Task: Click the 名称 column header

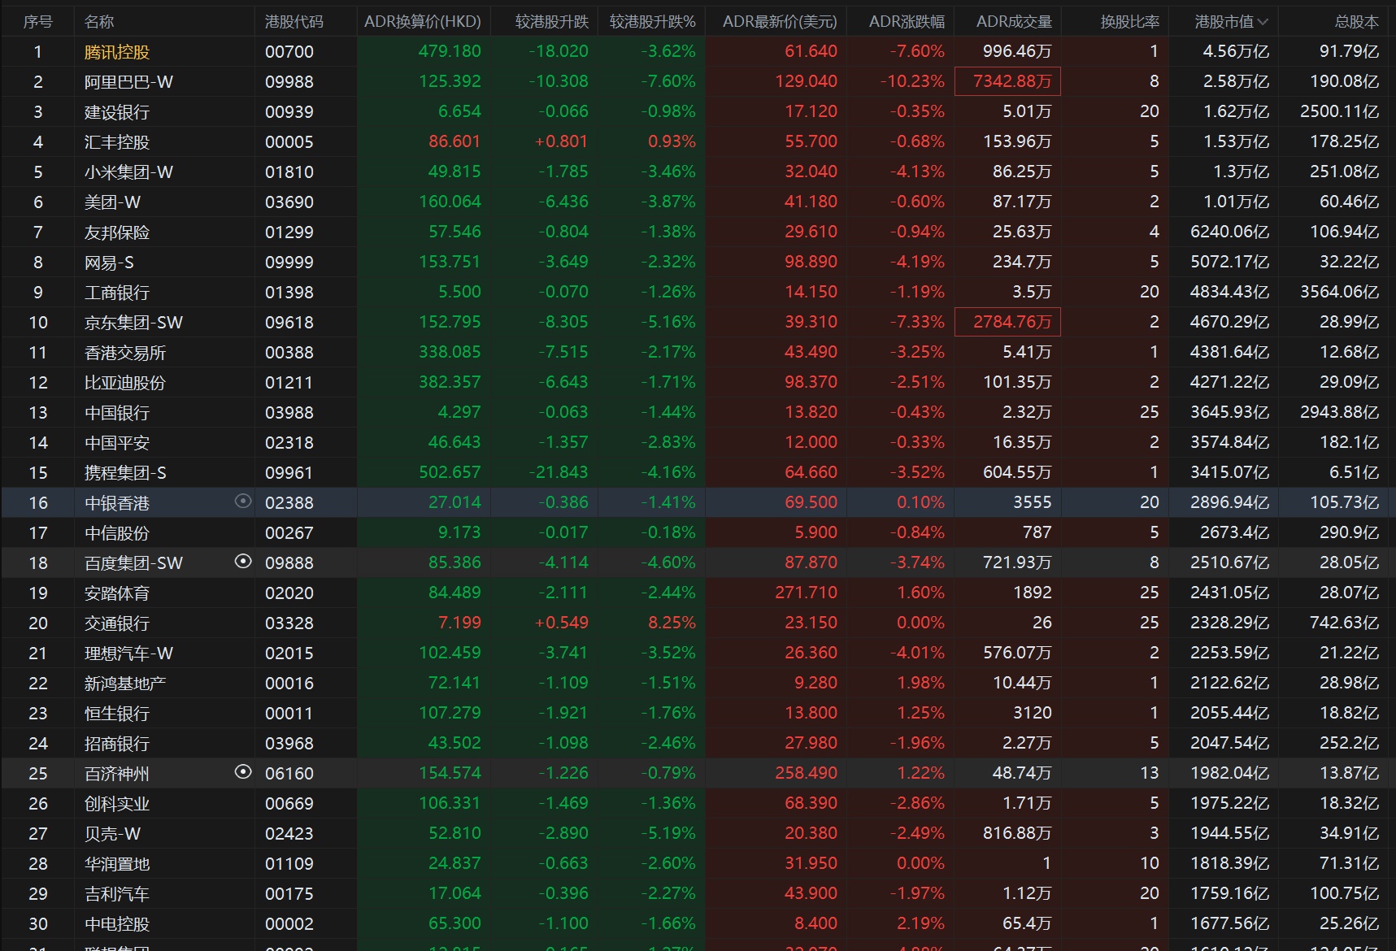Action: (x=99, y=22)
